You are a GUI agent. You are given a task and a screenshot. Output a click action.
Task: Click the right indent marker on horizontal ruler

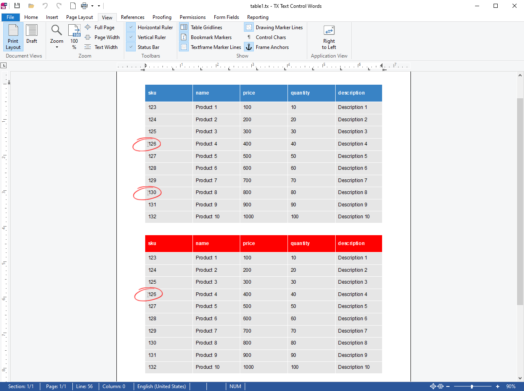pos(382,66)
